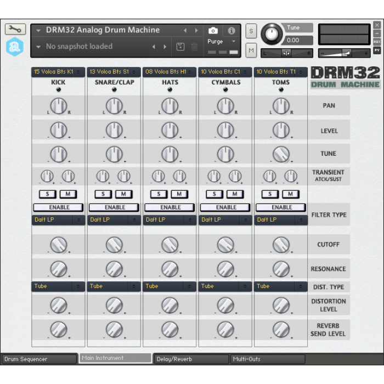384x384 pixels.
Task: Select the Main Instrument tab
Action: (116, 358)
